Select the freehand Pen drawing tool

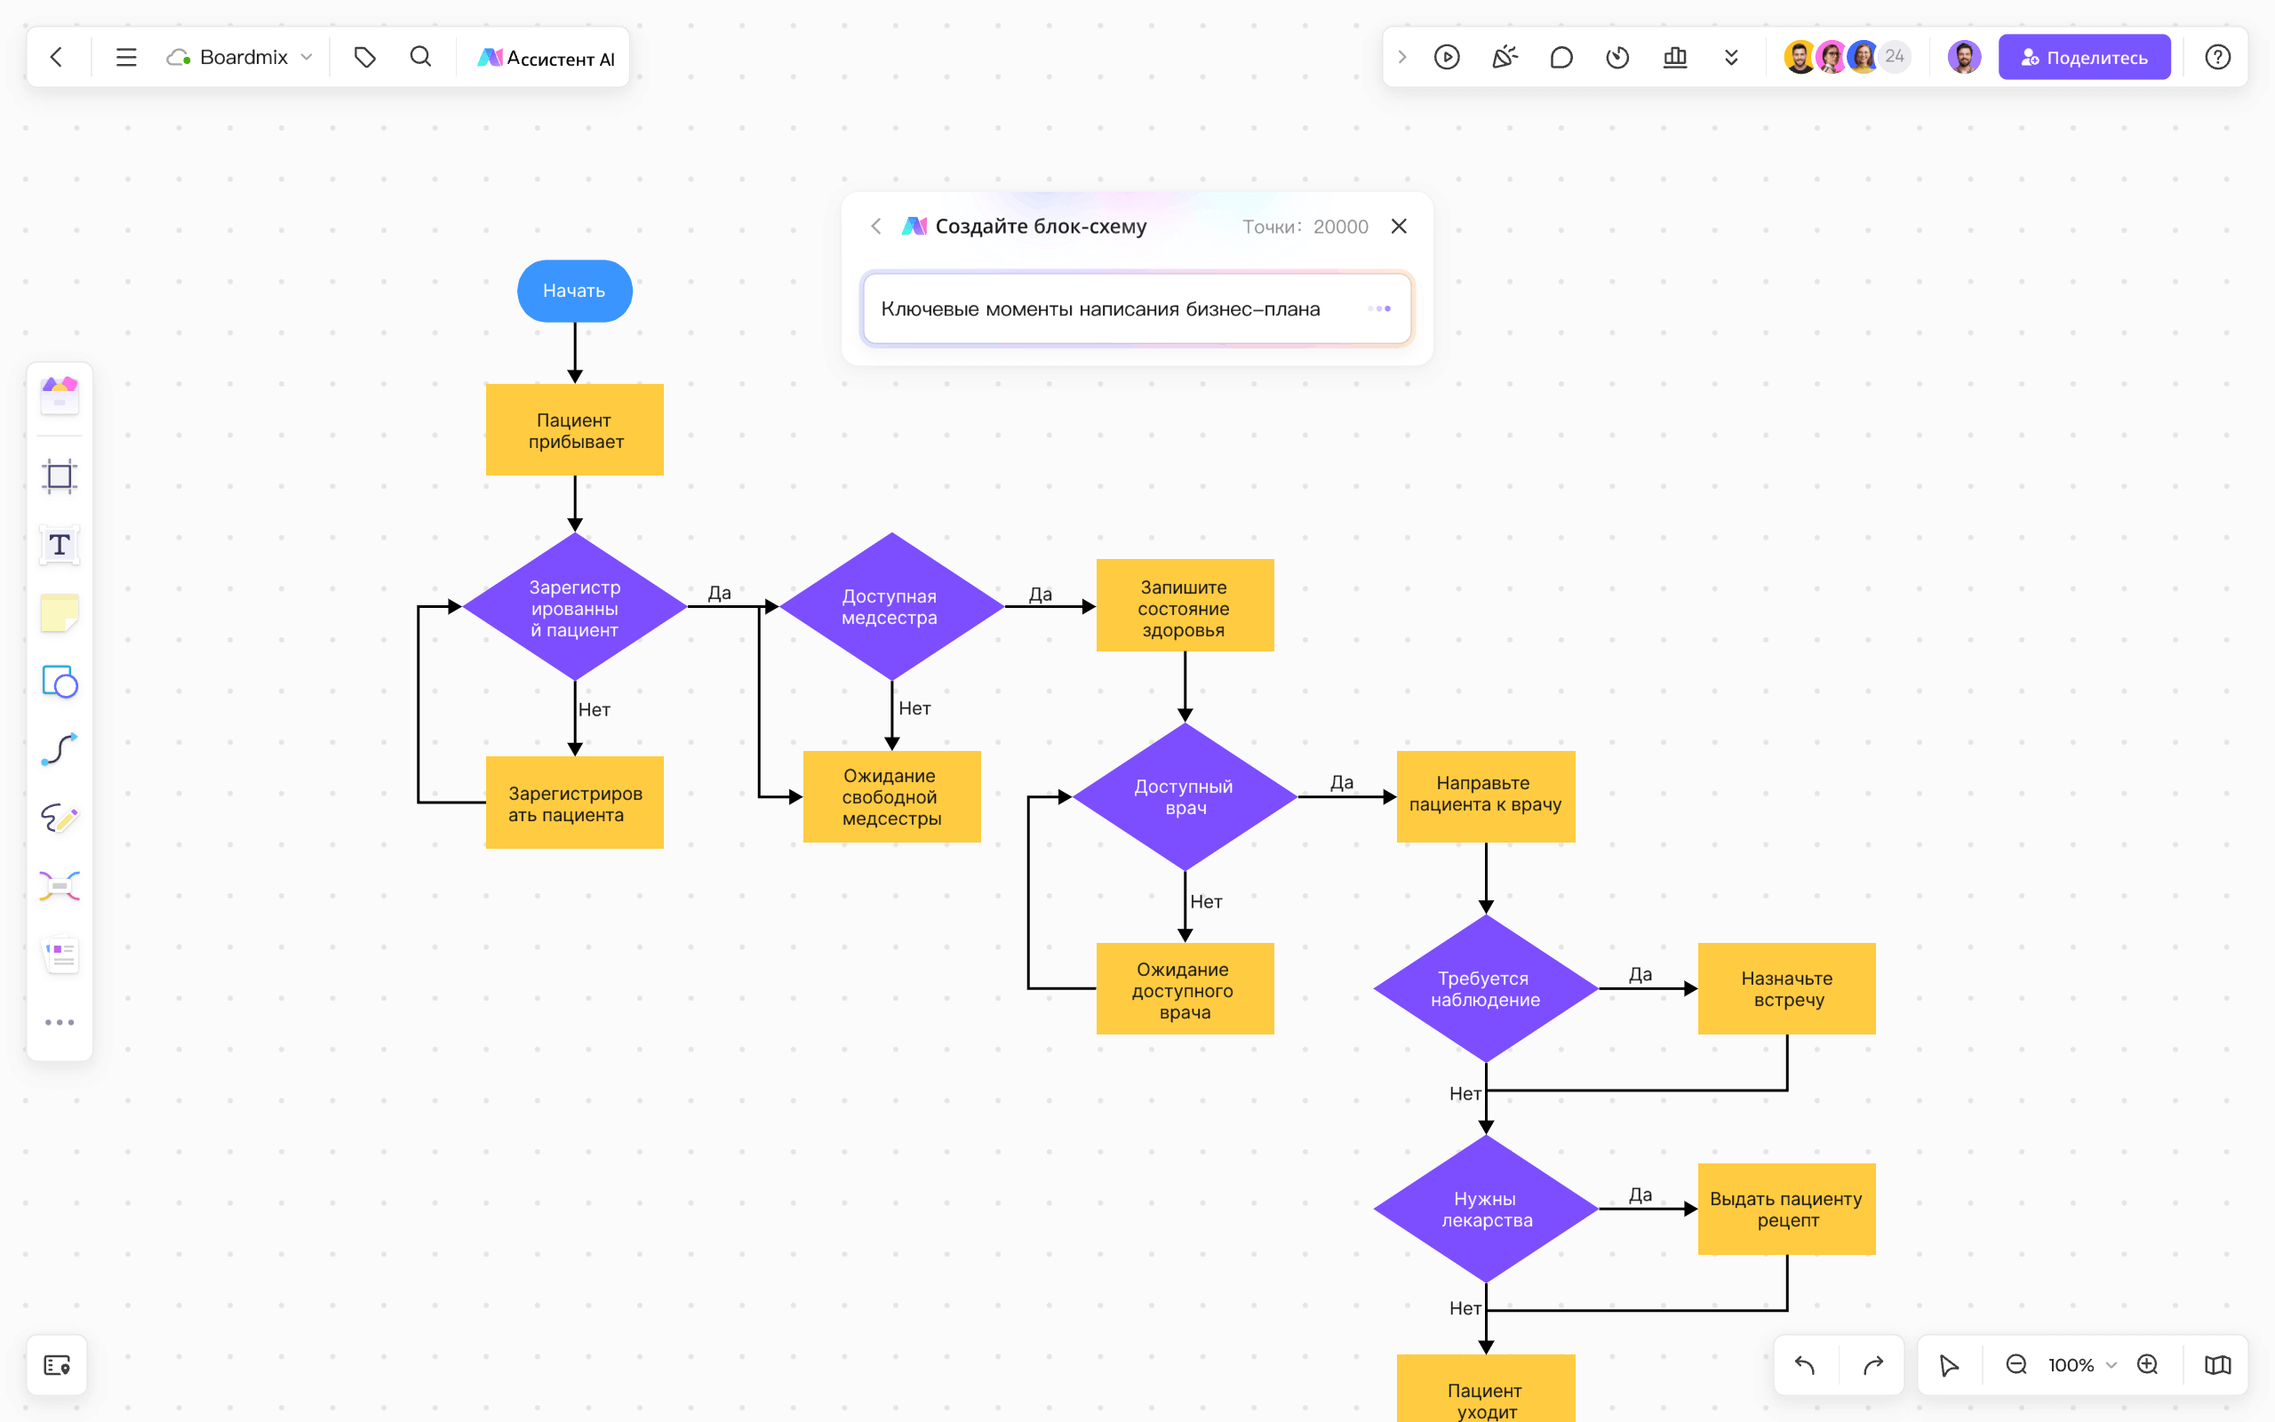coord(59,819)
